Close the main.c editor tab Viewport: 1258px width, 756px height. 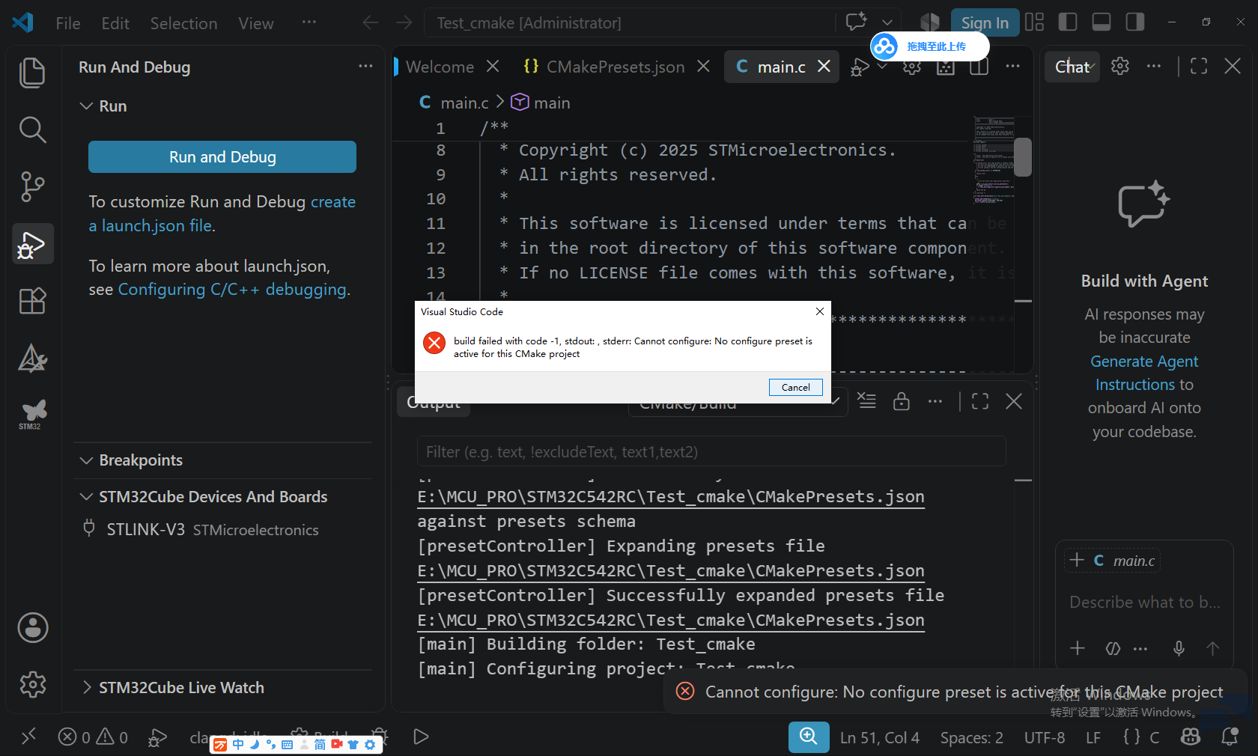coord(824,67)
